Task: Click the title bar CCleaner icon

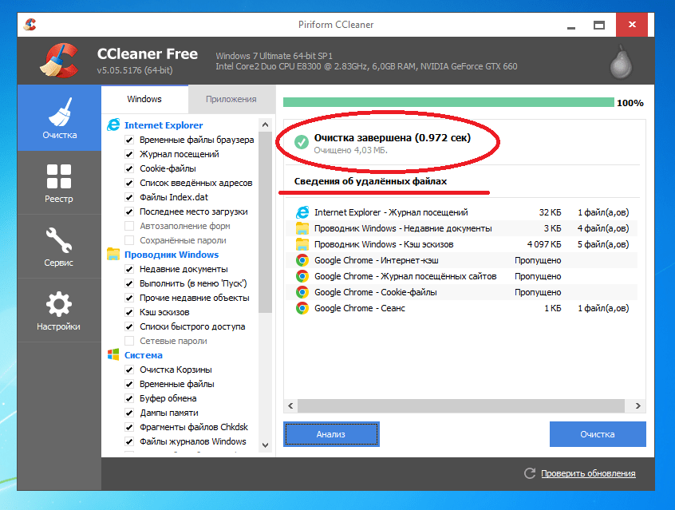Action: (x=30, y=25)
